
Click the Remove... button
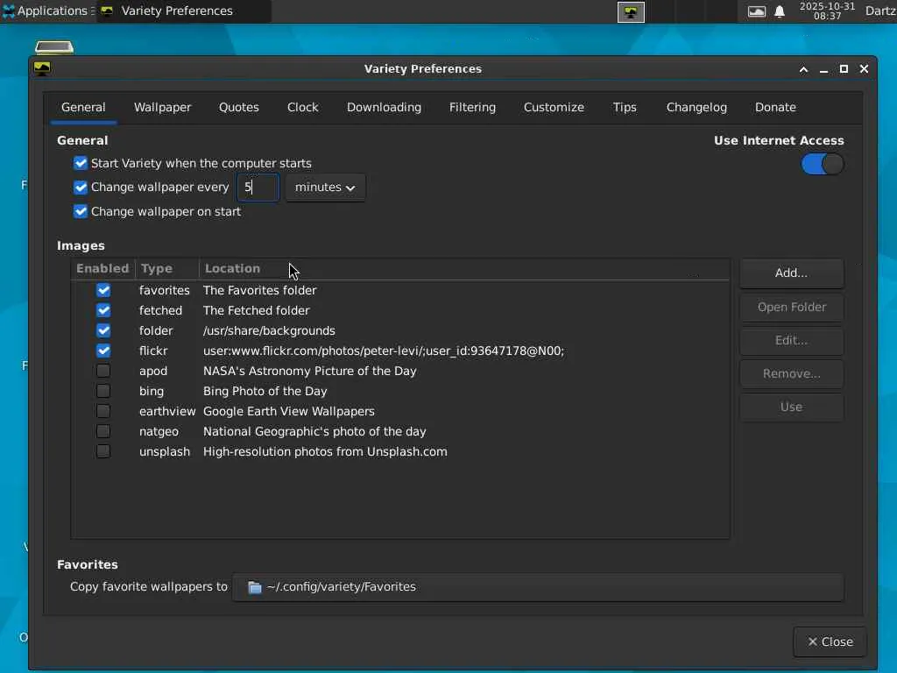[x=791, y=373]
